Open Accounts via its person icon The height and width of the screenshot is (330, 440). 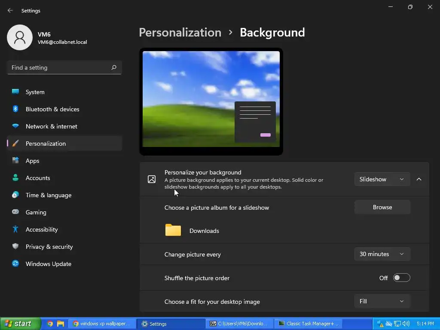click(15, 177)
